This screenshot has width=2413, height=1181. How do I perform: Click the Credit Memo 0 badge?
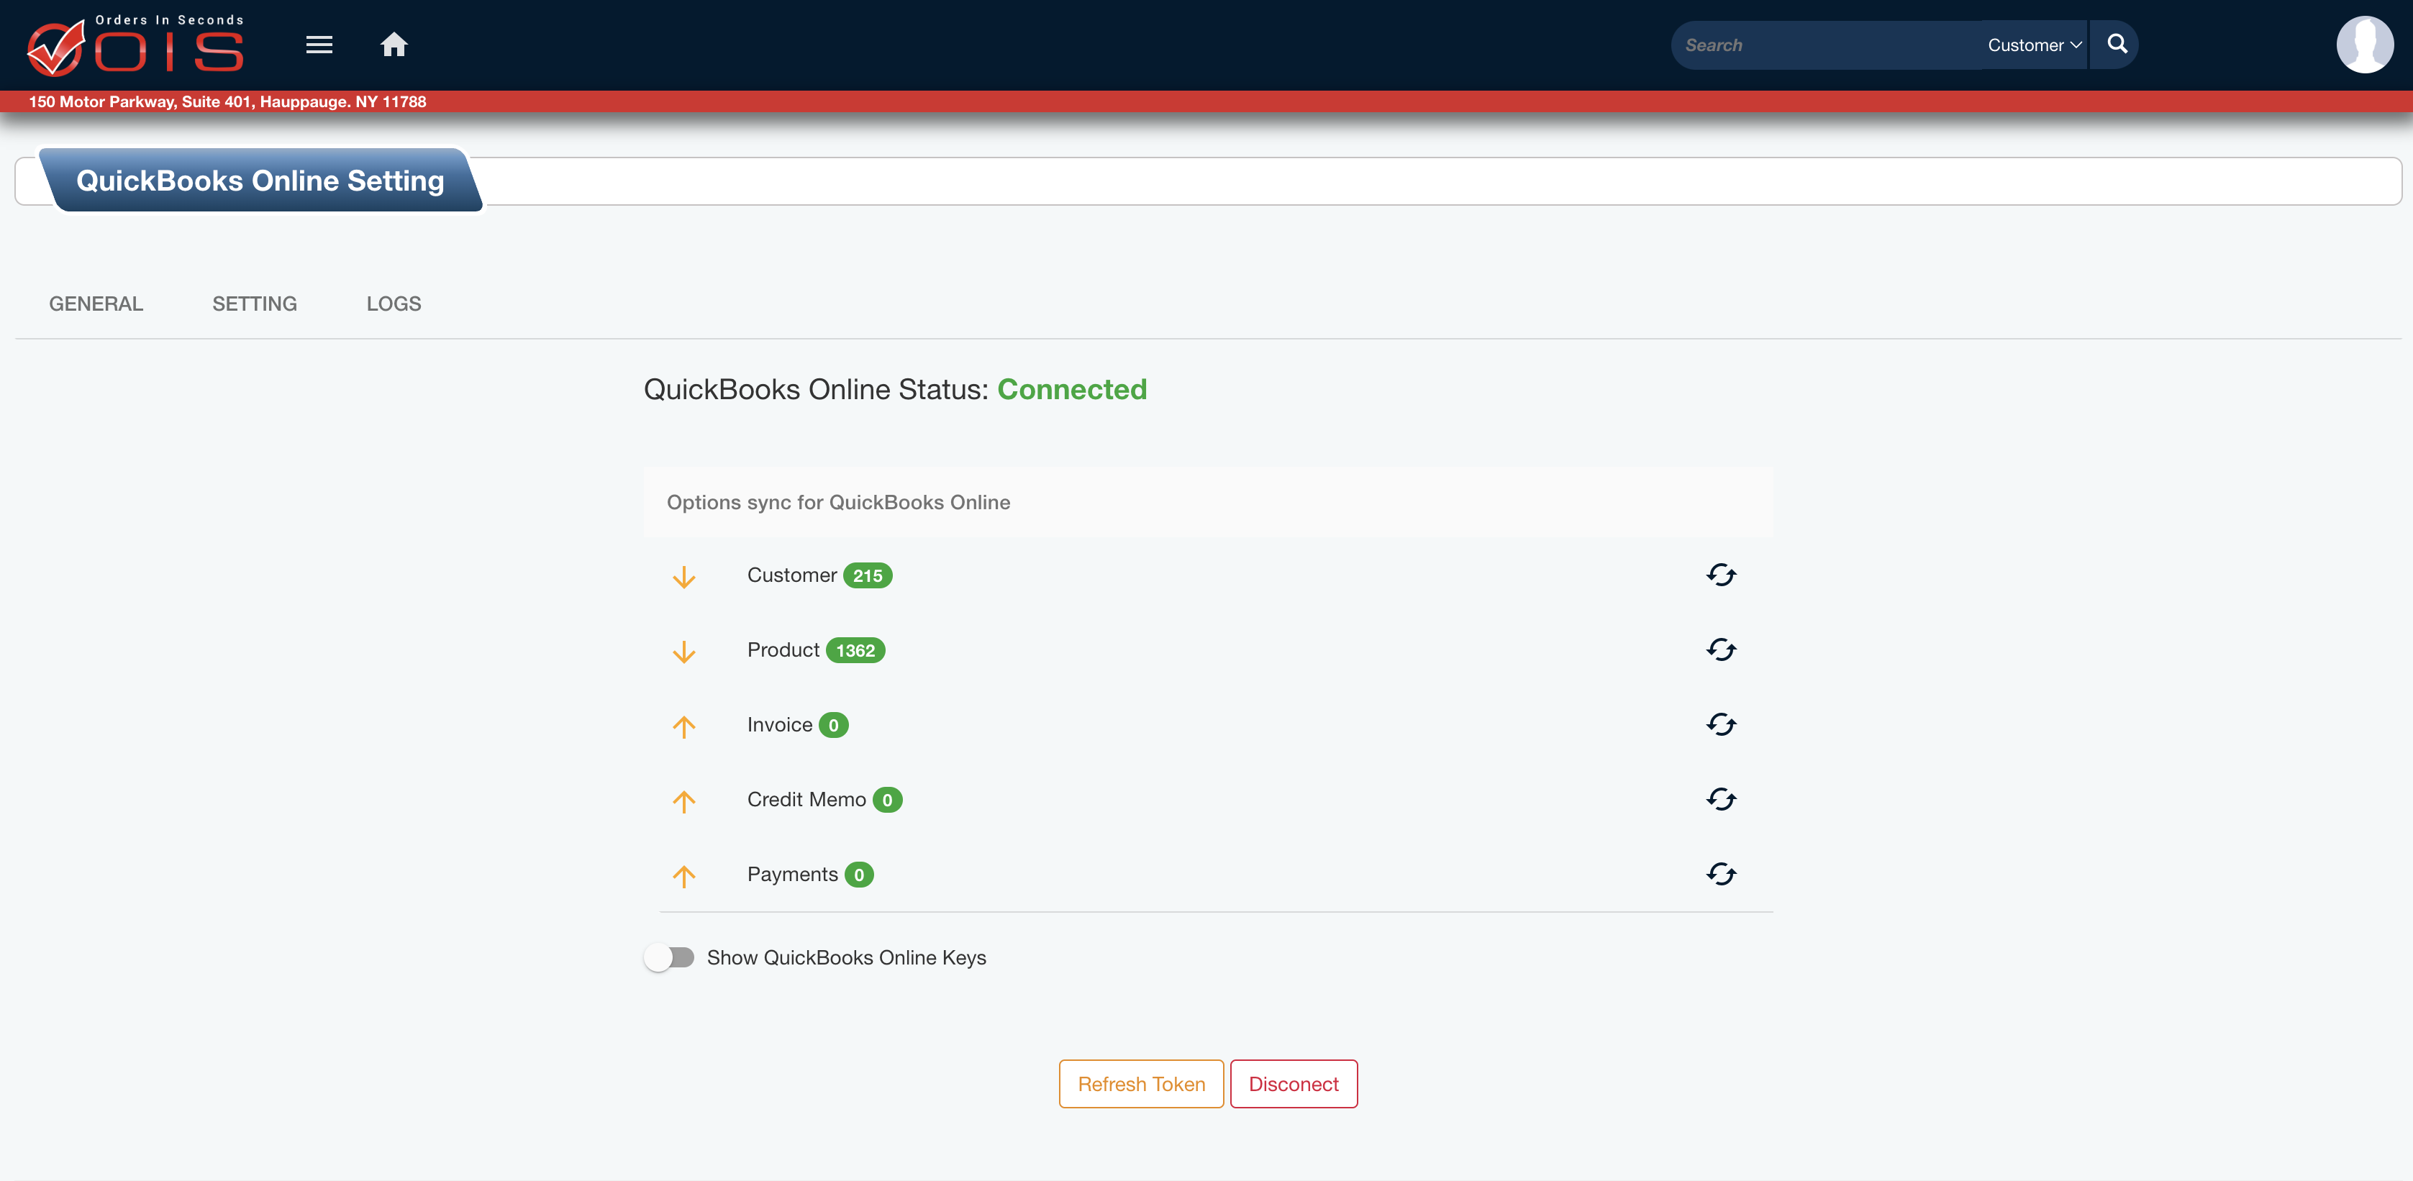[887, 800]
